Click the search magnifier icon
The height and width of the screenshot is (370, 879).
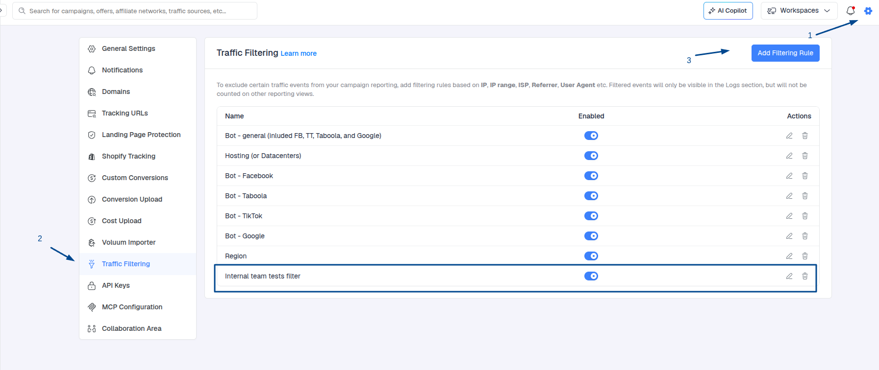point(22,11)
